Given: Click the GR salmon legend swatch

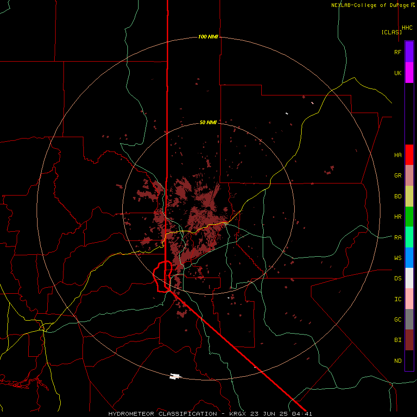Looking at the screenshot, I should 409,175.
